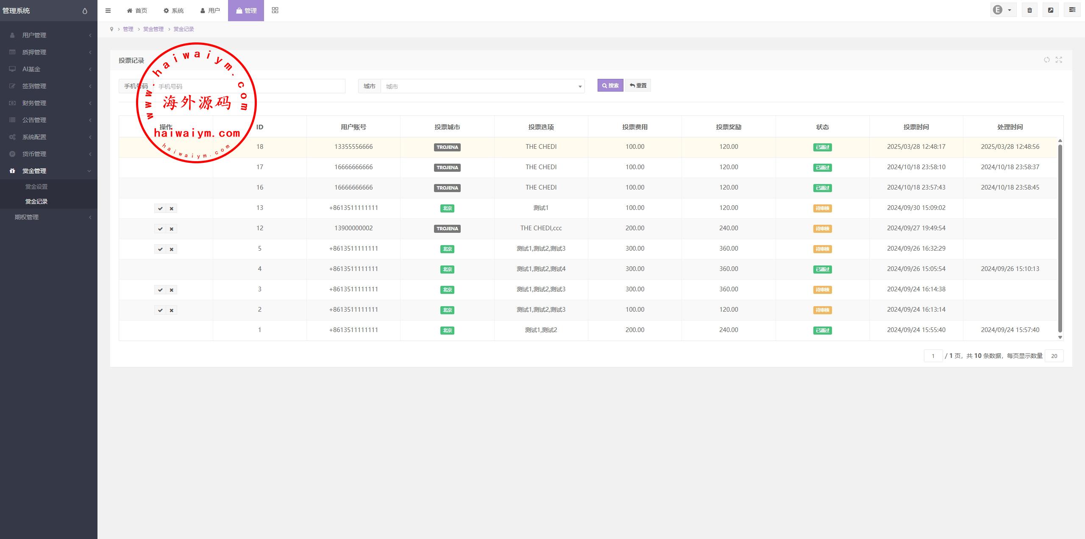Click the grid squares icon in top nav
Viewport: 1085px width, 539px height.
coord(275,10)
